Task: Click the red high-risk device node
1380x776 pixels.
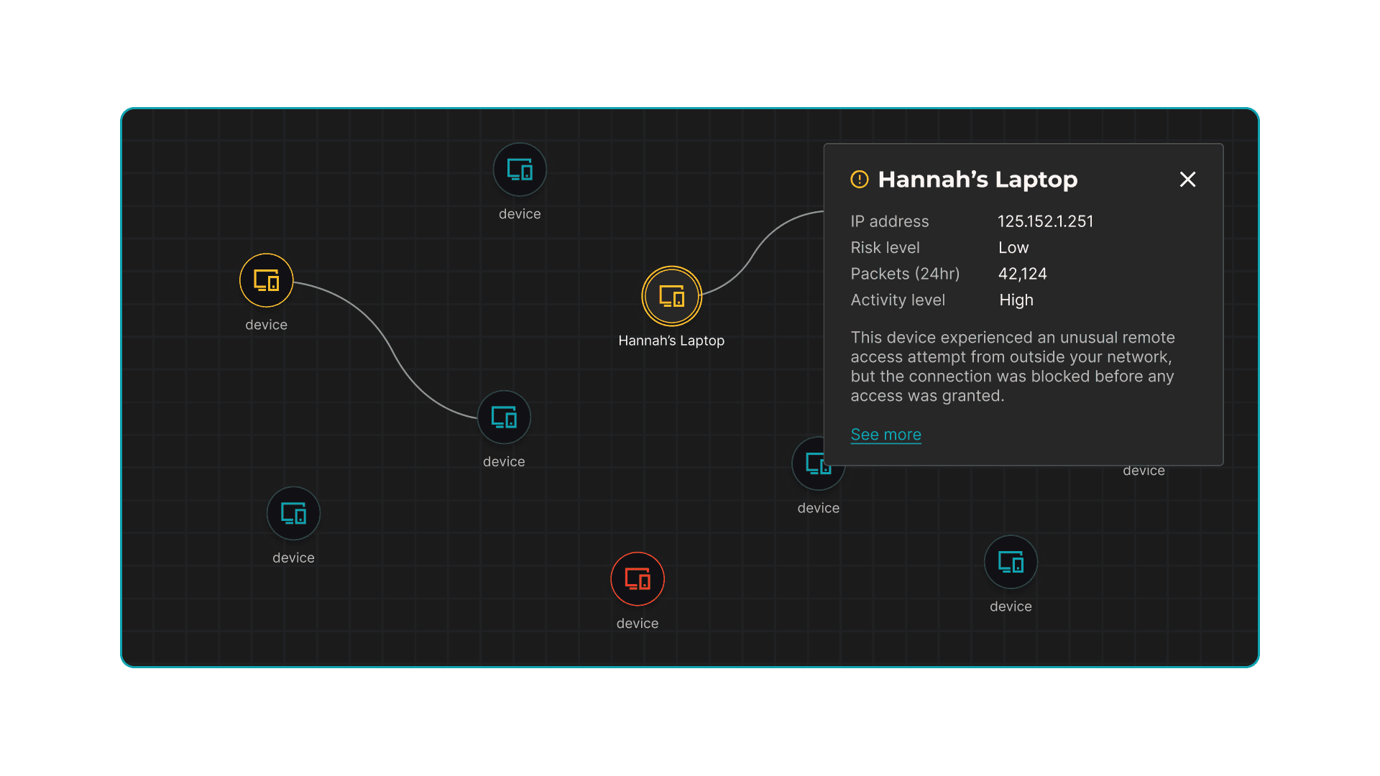Action: pos(638,579)
